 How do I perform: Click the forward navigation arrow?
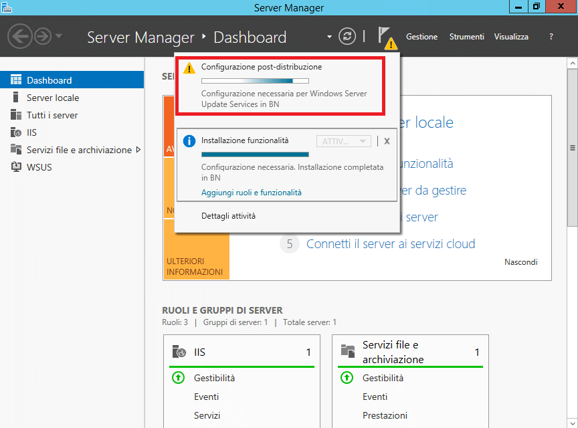pos(43,37)
